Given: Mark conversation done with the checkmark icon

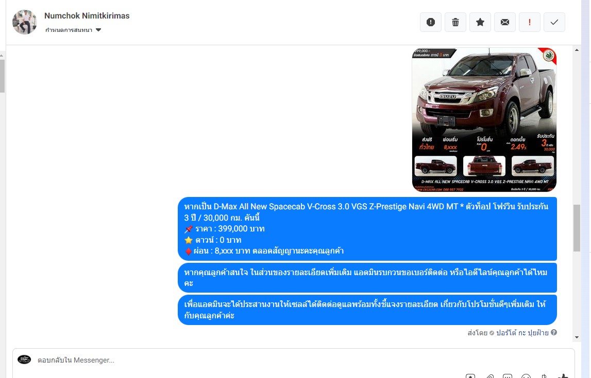Looking at the screenshot, I should click(x=554, y=22).
